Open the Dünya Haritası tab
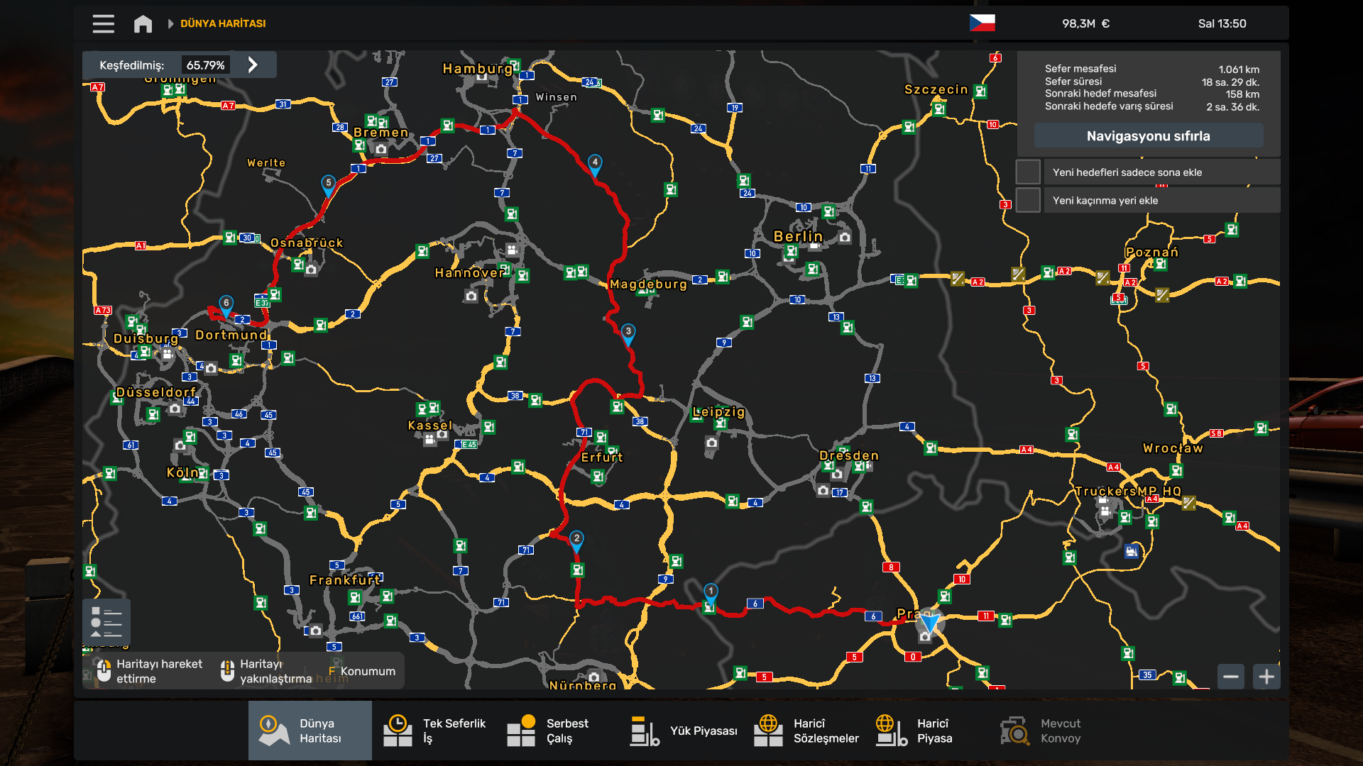The height and width of the screenshot is (766, 1363). [x=310, y=731]
